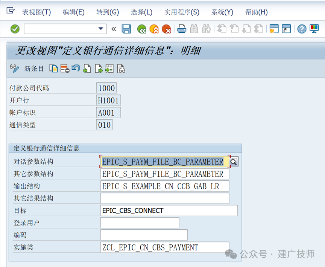Viewport: 325px width, 267px height.
Task: Click the 定义银行通信详细信息 group header
Action: click(x=125, y=148)
